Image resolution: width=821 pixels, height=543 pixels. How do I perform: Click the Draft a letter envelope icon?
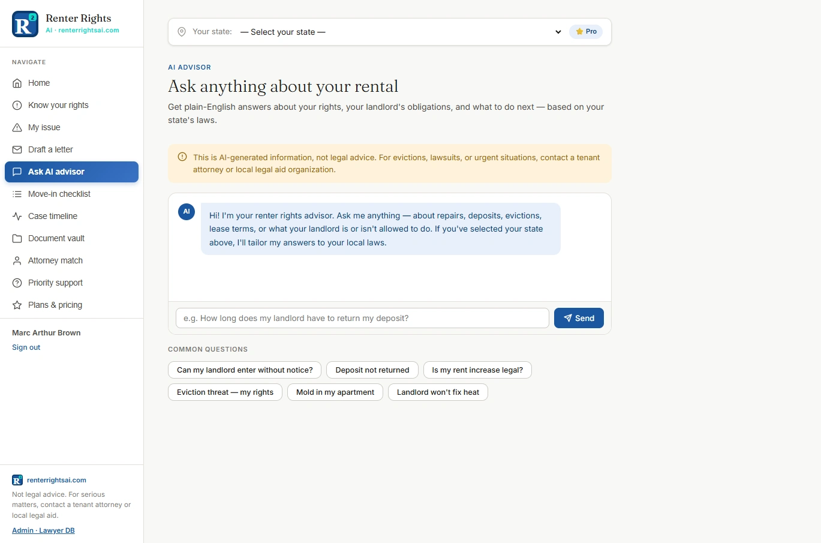click(x=17, y=150)
